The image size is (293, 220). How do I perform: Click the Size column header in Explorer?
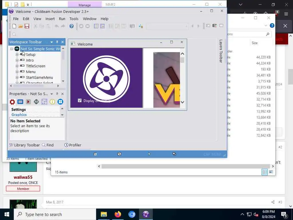pos(254,43)
